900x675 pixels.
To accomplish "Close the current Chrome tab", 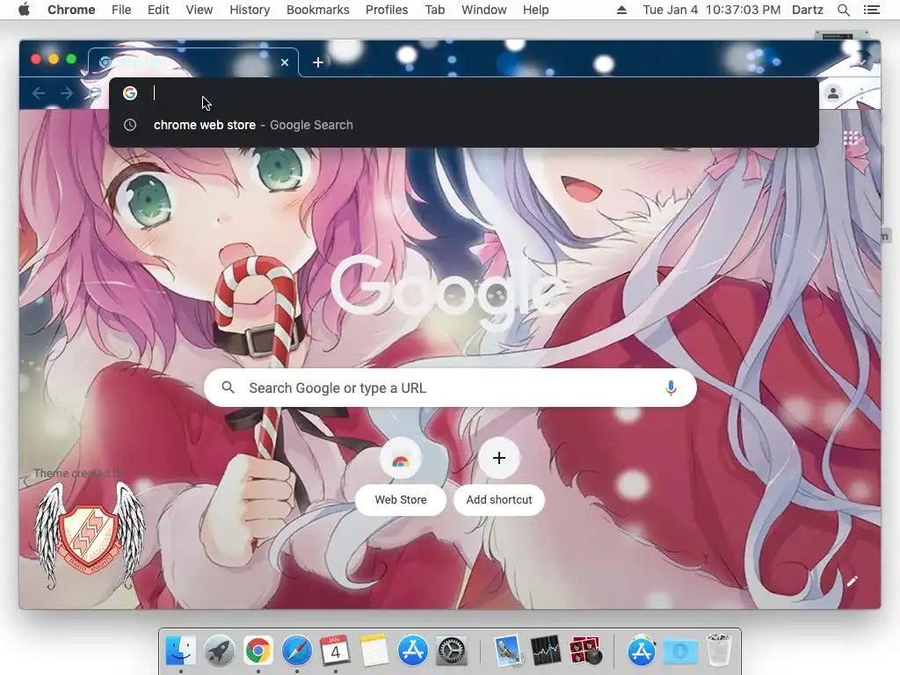I will click(285, 62).
